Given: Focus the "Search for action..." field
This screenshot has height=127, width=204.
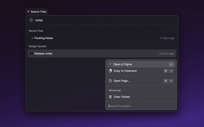Looking at the screenshot, I should coord(140,106).
